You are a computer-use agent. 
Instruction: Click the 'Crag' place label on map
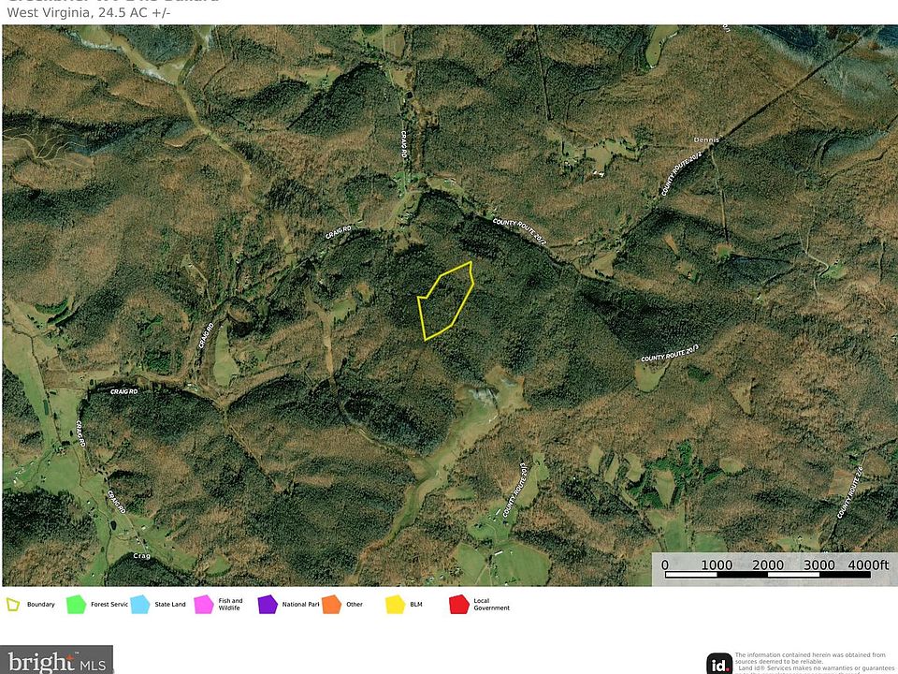(x=141, y=556)
